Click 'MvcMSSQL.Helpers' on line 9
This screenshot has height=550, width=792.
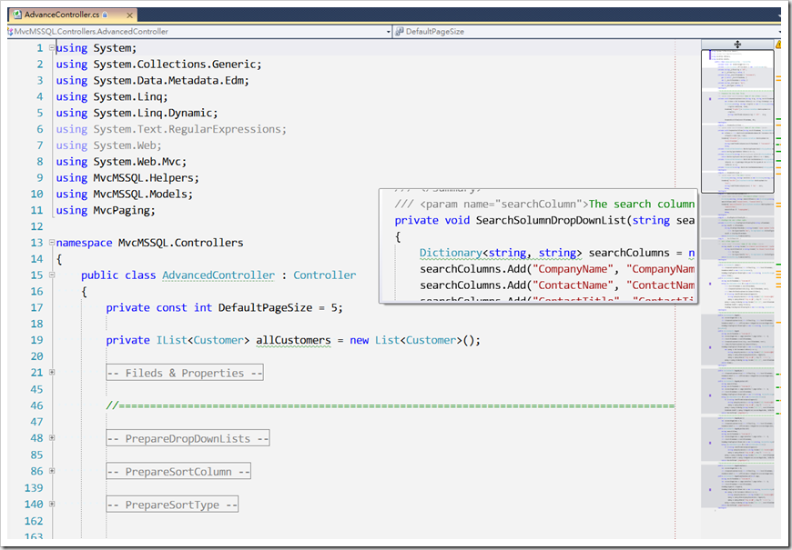point(144,177)
